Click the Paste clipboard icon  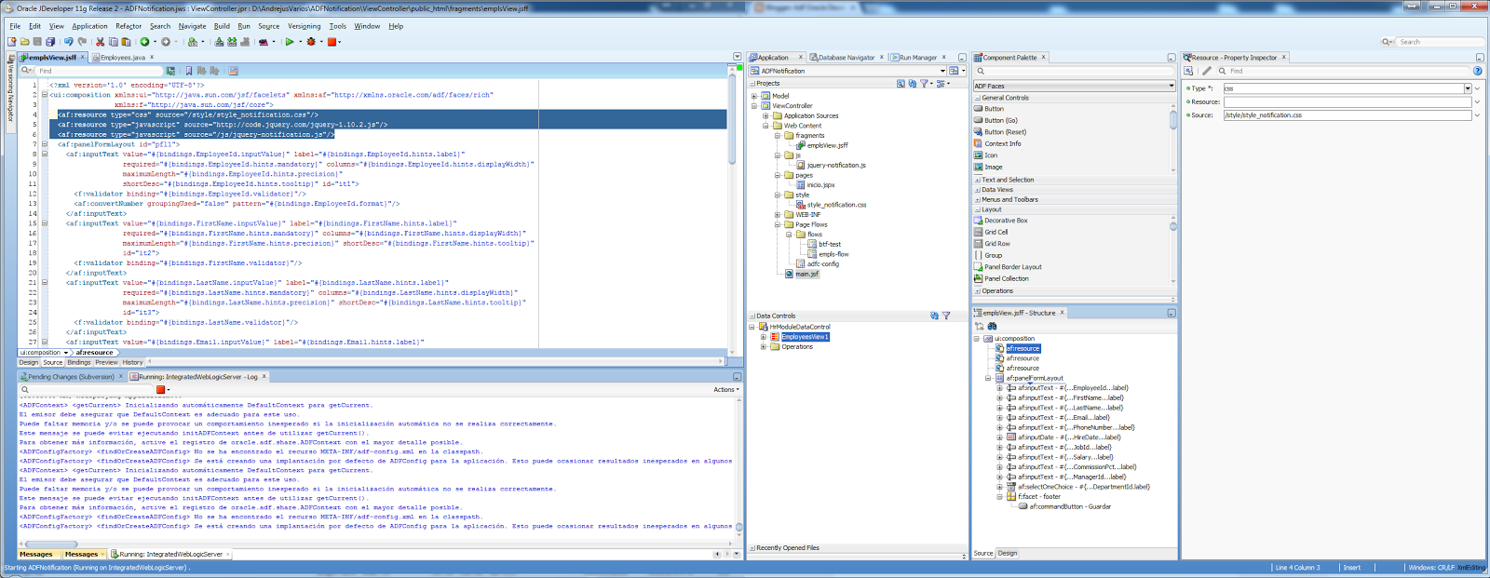(x=126, y=42)
